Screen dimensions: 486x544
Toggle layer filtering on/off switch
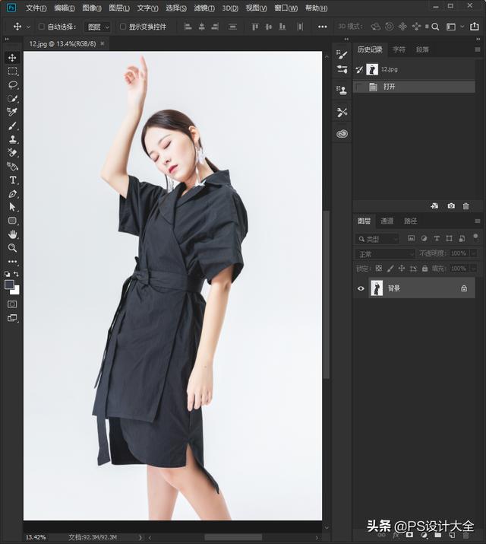coord(475,237)
